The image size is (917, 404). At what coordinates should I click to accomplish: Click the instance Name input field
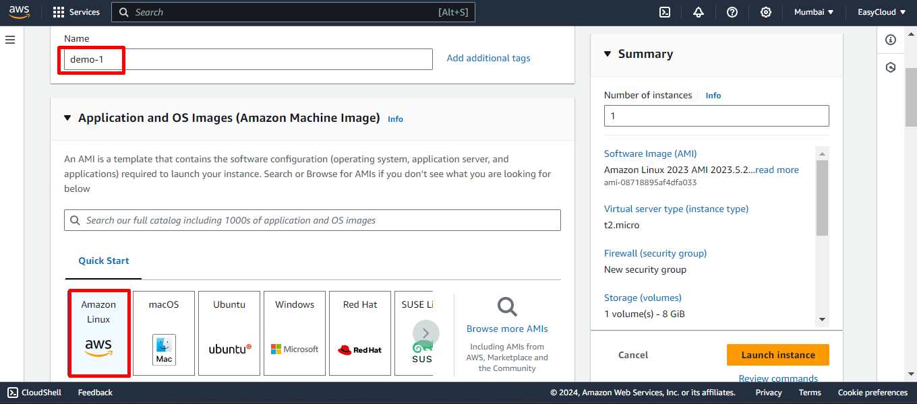point(248,59)
